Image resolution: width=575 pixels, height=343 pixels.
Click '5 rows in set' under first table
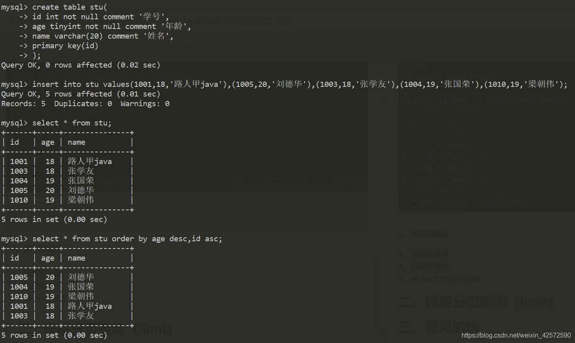30,220
